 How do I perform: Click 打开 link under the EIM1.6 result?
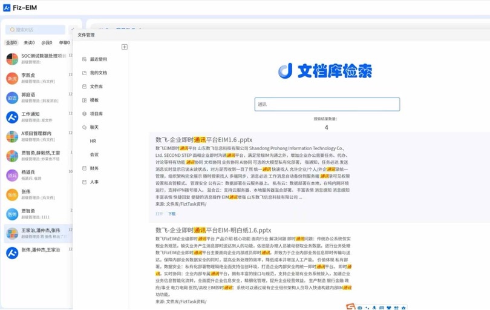[159, 214]
